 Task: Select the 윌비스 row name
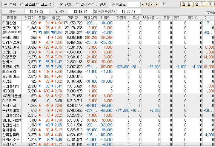pyautogui.click(x=7, y=62)
